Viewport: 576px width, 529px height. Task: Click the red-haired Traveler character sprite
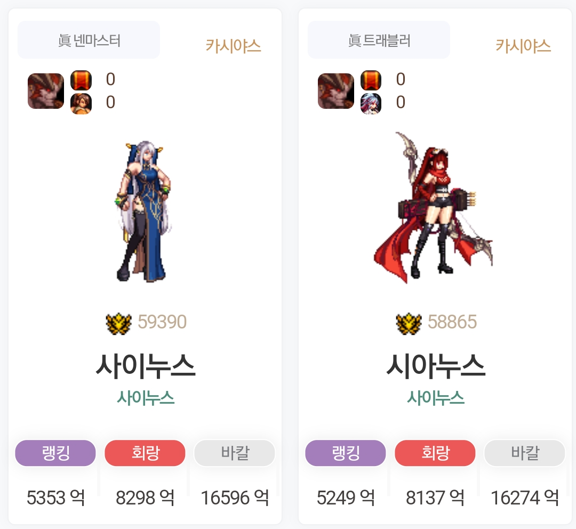click(x=434, y=207)
